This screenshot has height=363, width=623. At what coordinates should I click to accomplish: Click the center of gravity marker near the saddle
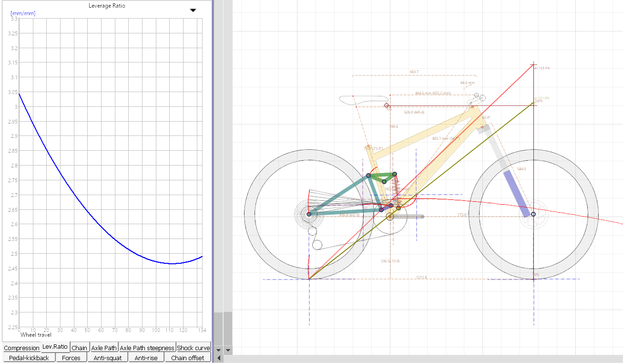(x=387, y=105)
